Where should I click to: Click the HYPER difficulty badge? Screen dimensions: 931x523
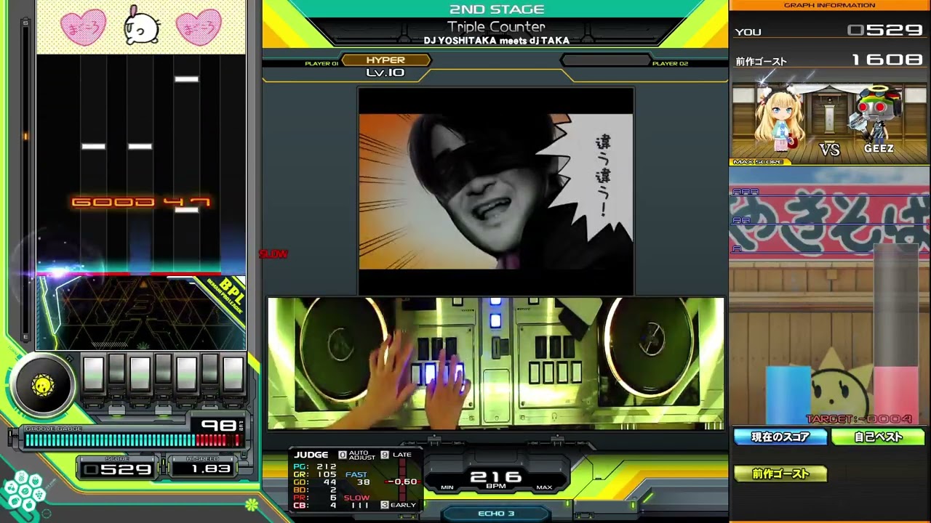385,60
